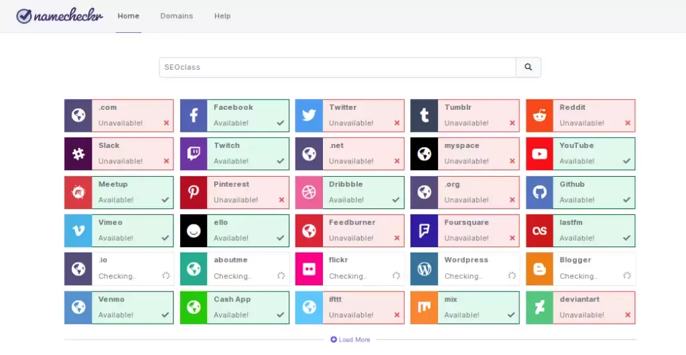Go to the Home tab
The width and height of the screenshot is (686, 355).
click(x=129, y=16)
